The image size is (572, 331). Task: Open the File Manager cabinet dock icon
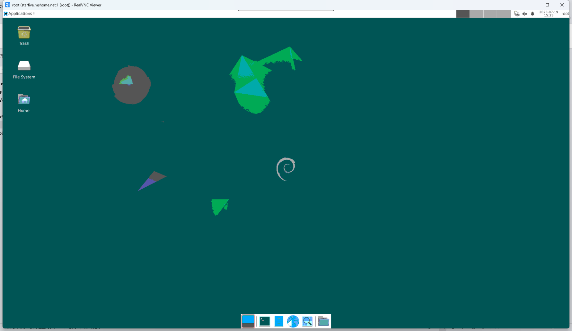[279, 321]
